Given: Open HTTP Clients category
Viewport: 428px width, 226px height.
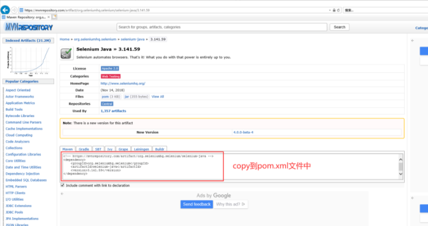Looking at the screenshot, I should (x=15, y=193).
